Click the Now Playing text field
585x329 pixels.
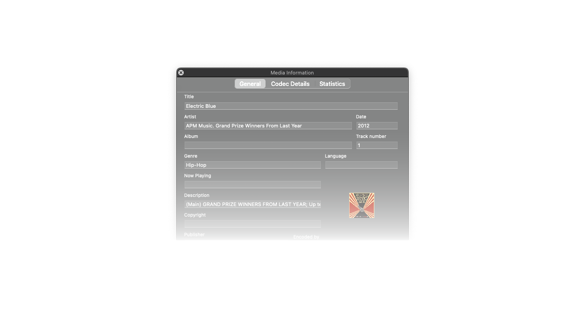252,185
